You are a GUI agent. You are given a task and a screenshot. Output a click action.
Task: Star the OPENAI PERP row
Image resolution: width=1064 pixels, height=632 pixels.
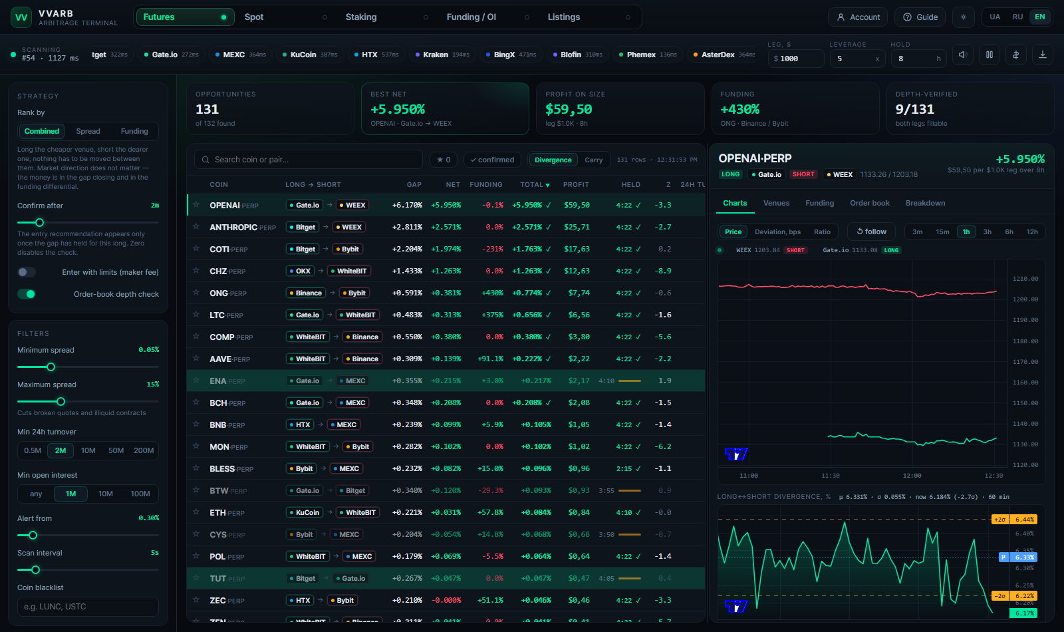pyautogui.click(x=196, y=205)
